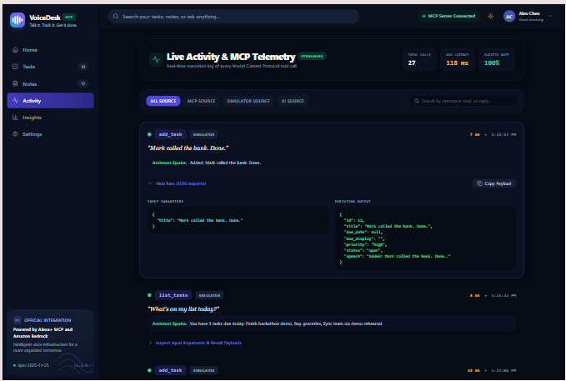566x381 pixels.
Task: Click the AC user avatar
Action: pyautogui.click(x=509, y=16)
